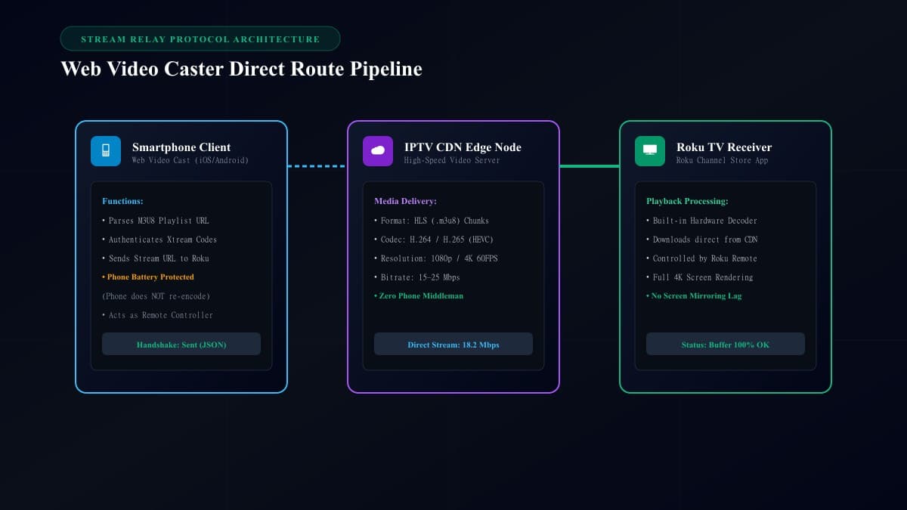The height and width of the screenshot is (510, 907).
Task: Click Downloads direct from CDN line
Action: click(701, 240)
